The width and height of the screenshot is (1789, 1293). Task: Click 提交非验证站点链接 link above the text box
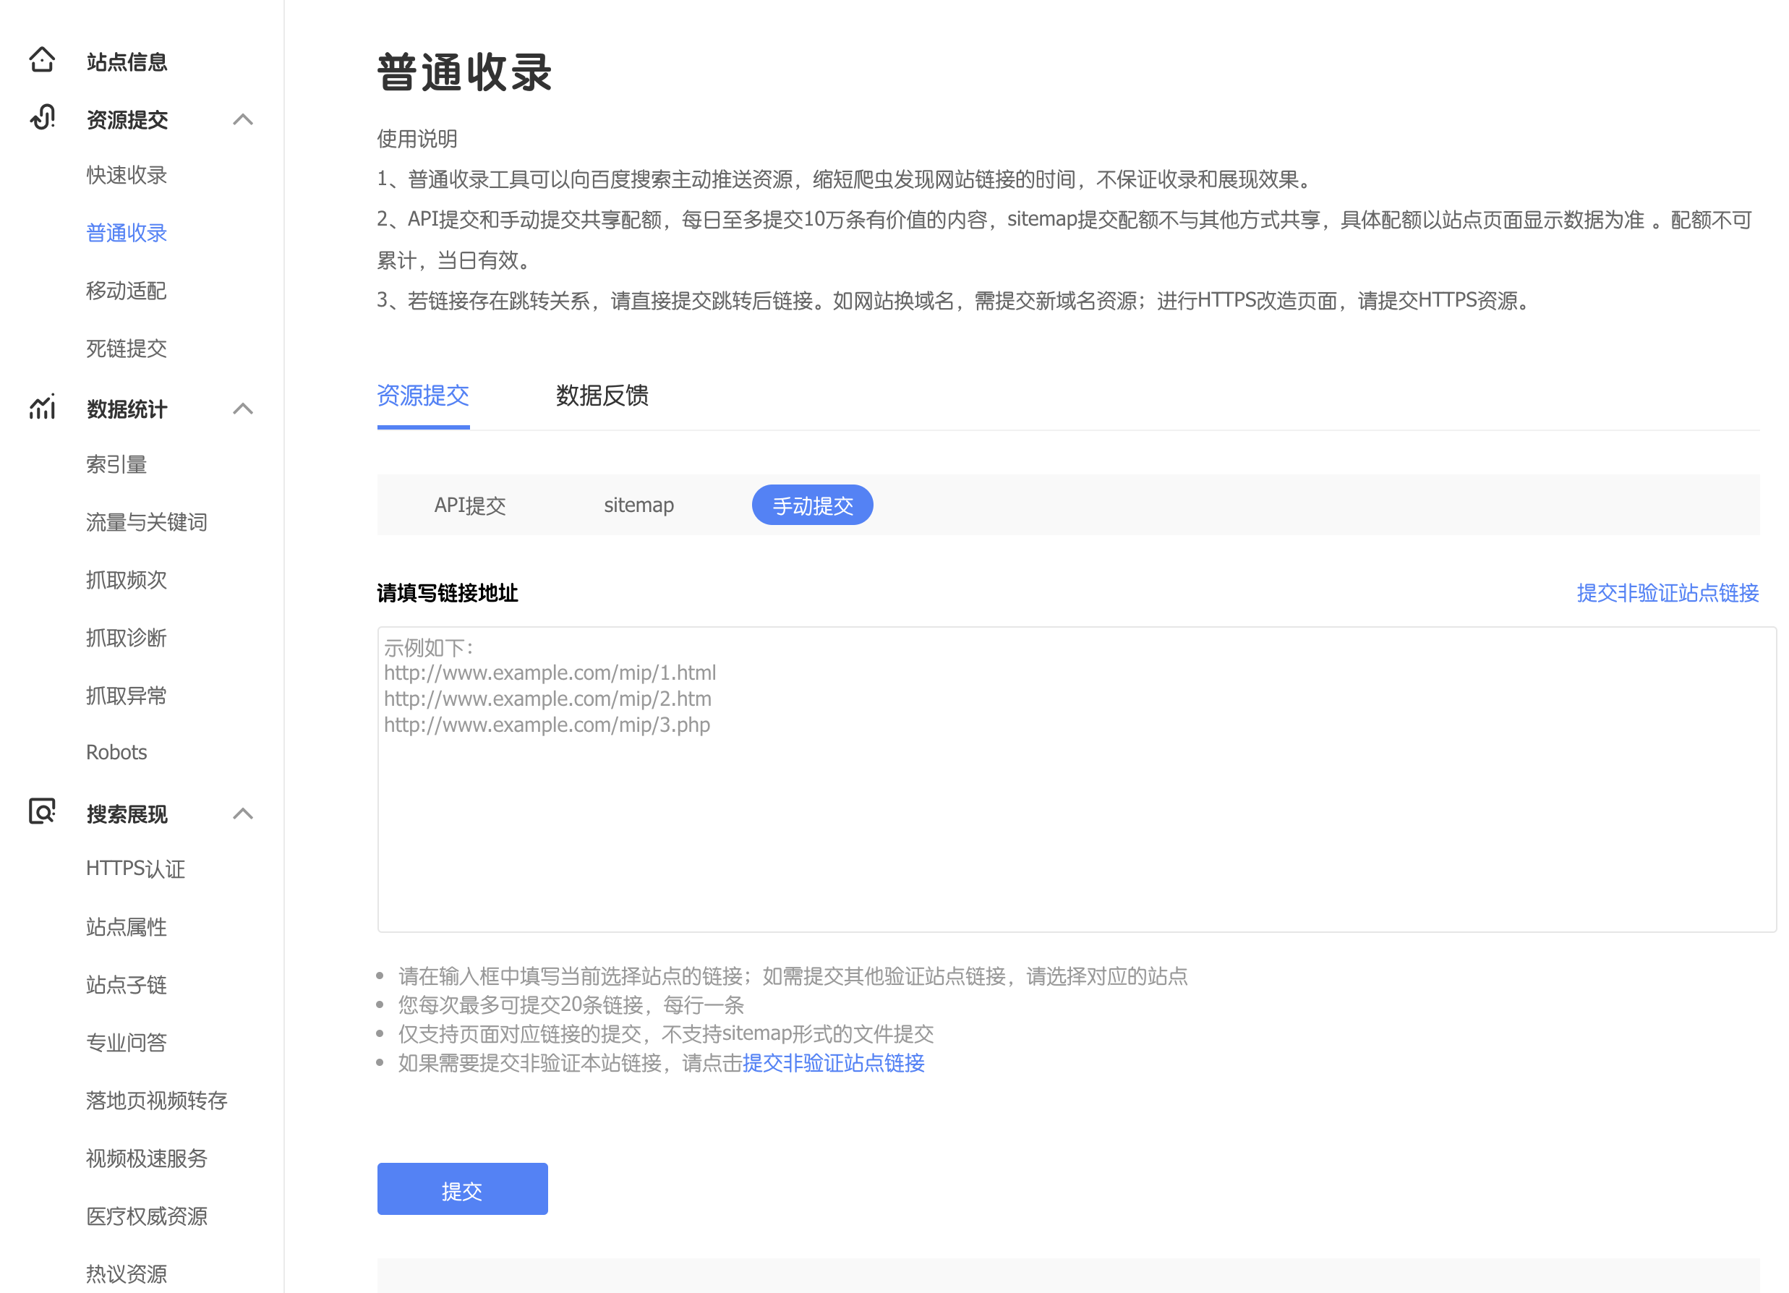tap(1668, 592)
